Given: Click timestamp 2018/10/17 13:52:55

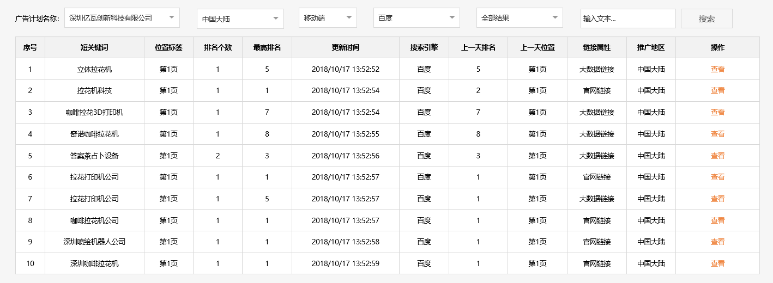Looking at the screenshot, I should click(346, 134).
